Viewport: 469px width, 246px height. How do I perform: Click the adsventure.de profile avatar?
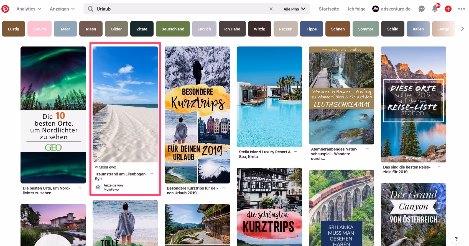[376, 9]
